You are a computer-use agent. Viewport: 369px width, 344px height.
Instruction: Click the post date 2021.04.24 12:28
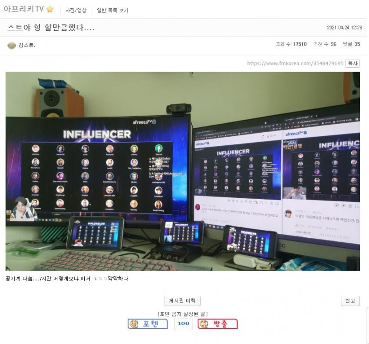pyautogui.click(x=345, y=27)
